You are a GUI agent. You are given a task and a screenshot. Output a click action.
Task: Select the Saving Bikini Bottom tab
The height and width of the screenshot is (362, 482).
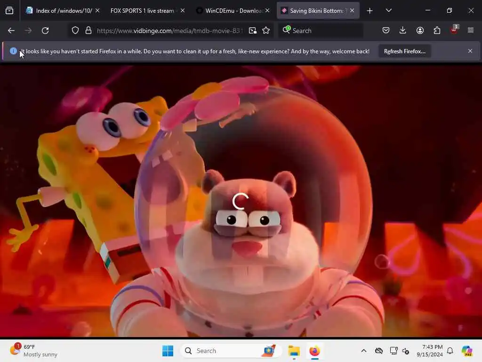(318, 11)
